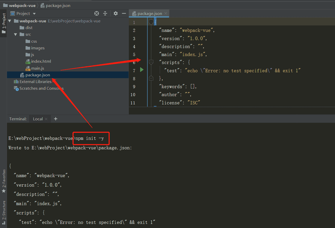Open Project panel settings gear

pyautogui.click(x=115, y=13)
